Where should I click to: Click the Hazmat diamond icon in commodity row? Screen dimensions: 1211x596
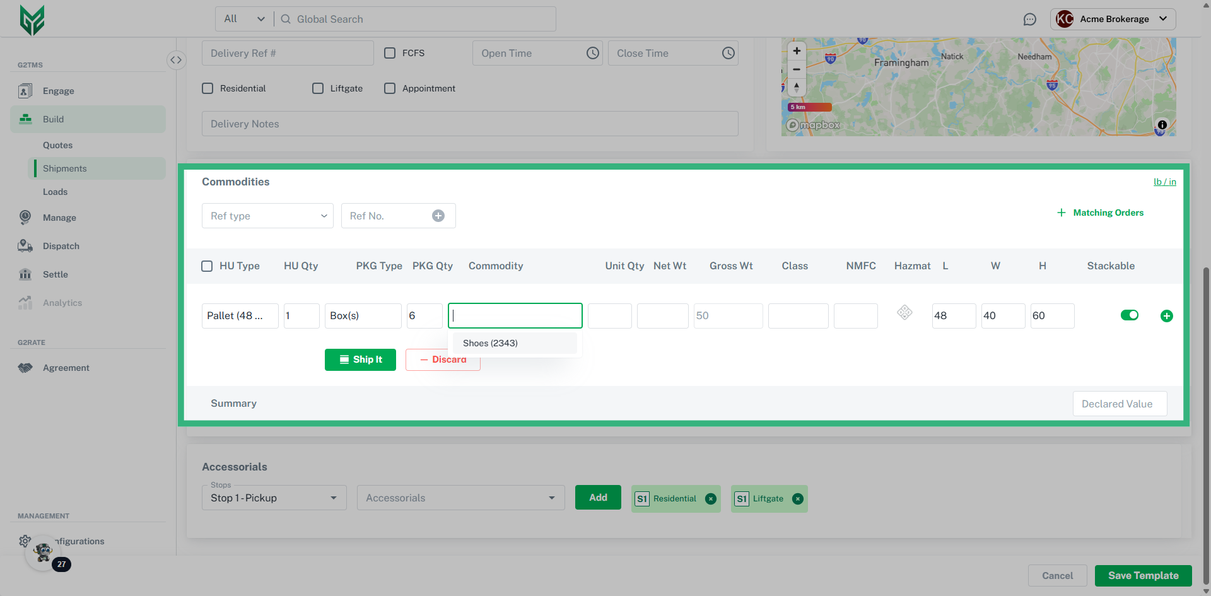[904, 312]
